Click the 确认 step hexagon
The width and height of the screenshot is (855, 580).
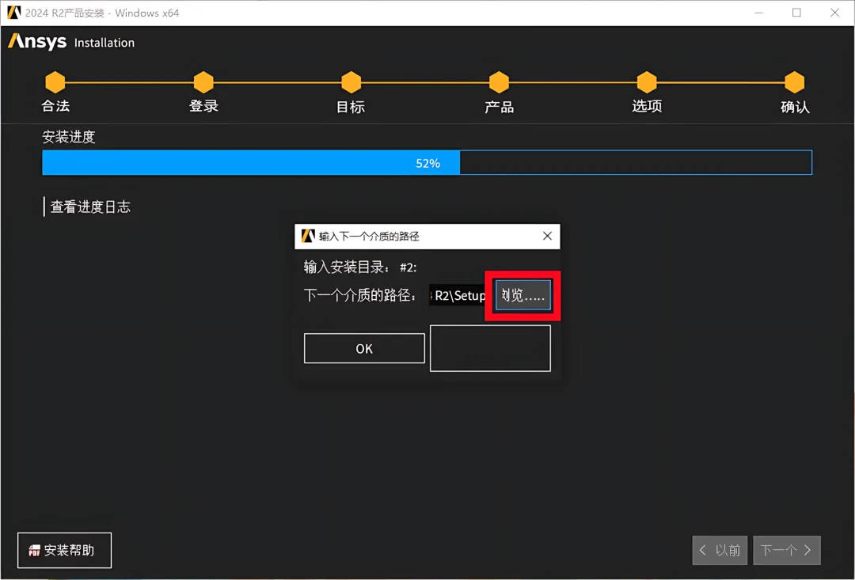click(x=795, y=82)
